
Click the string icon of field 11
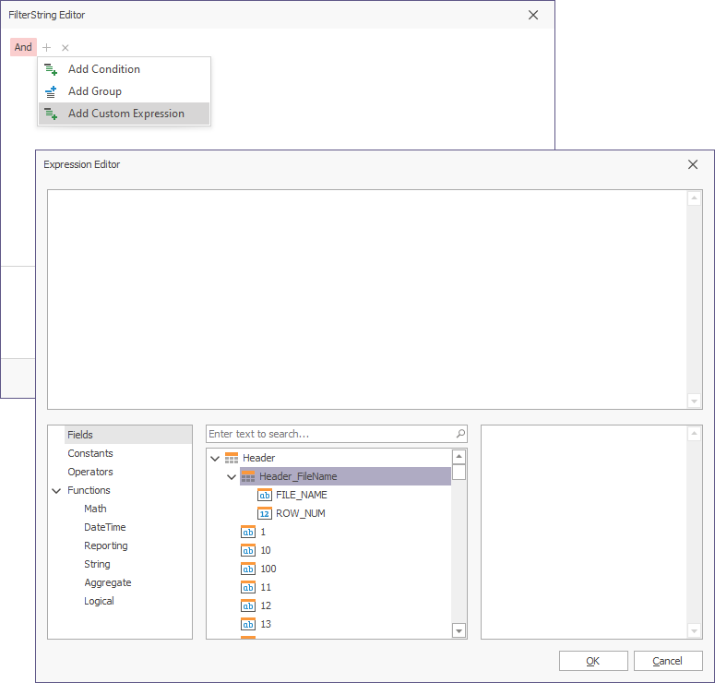tap(248, 588)
